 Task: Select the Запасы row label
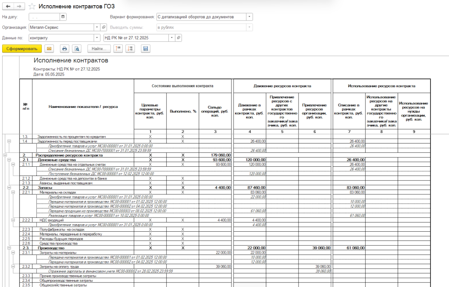45,187
